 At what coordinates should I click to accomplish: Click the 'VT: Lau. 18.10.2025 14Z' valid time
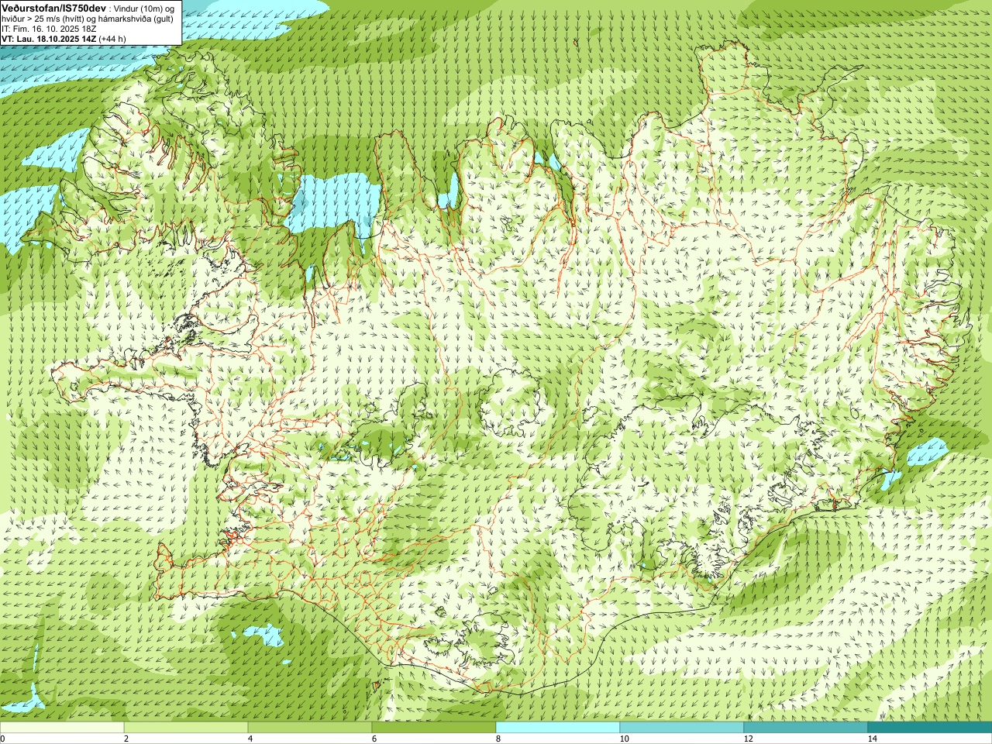coord(49,39)
